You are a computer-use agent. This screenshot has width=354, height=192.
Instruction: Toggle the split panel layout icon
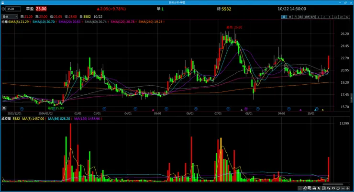(x=324, y=188)
